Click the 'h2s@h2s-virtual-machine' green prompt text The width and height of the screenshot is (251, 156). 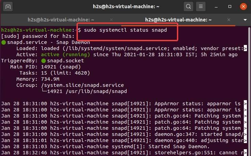(x=36, y=30)
